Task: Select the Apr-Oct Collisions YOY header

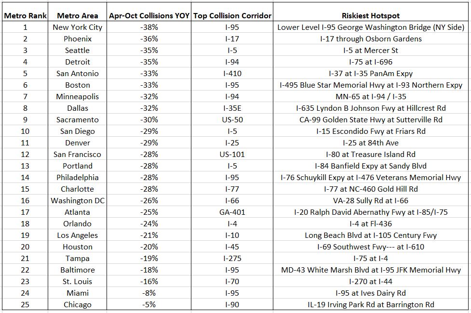Action: coord(149,15)
